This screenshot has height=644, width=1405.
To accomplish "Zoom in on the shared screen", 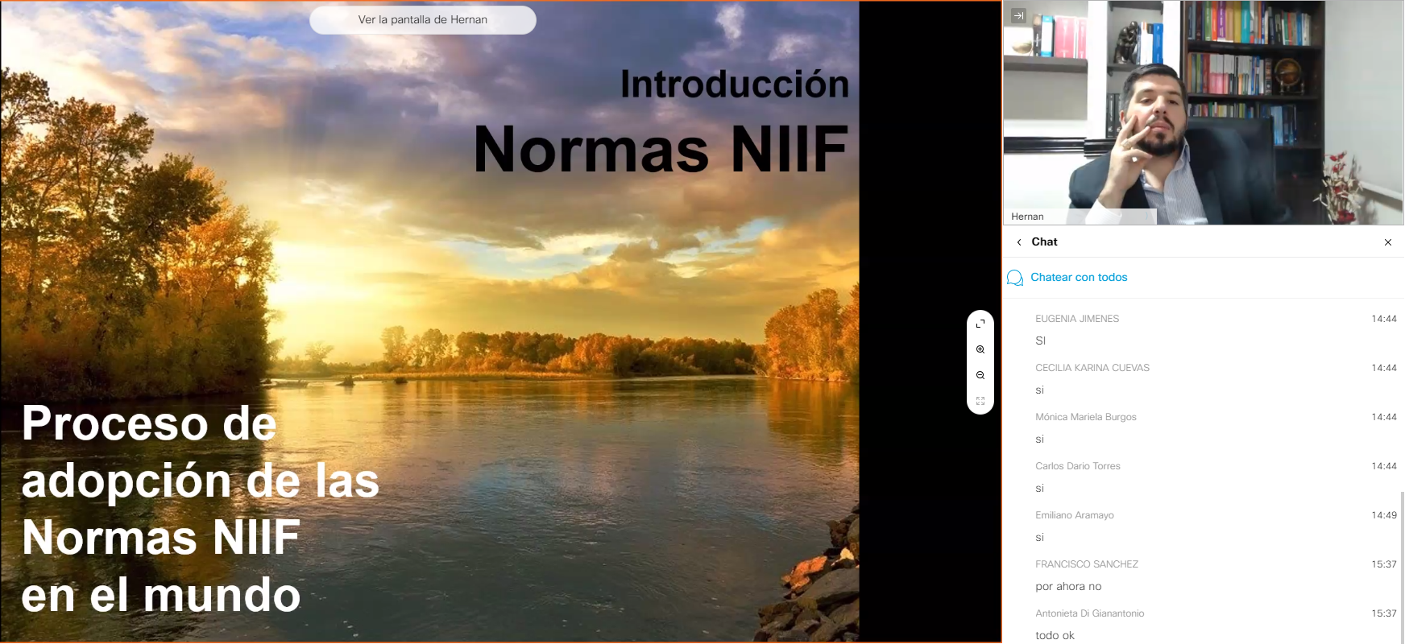I will click(980, 349).
